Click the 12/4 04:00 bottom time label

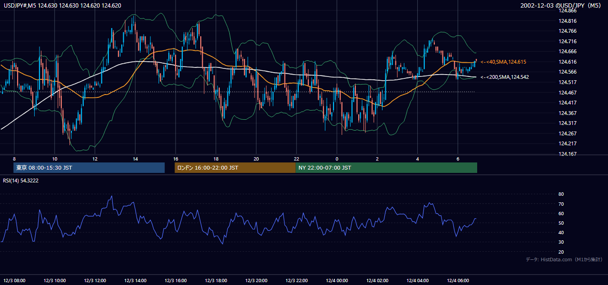tap(417, 280)
